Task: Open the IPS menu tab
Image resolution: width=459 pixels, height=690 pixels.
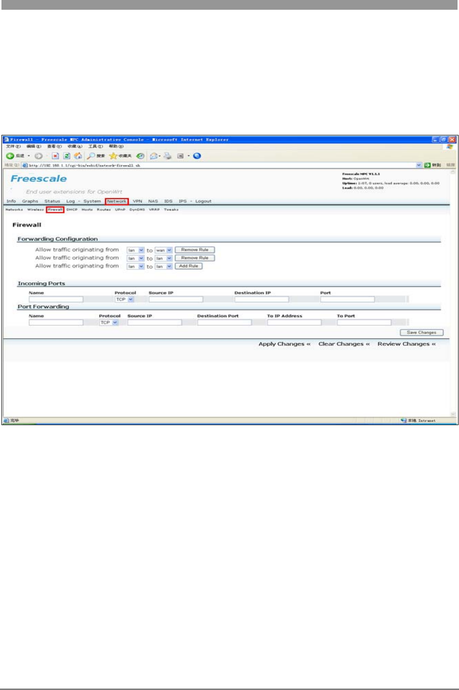Action: pos(183,201)
